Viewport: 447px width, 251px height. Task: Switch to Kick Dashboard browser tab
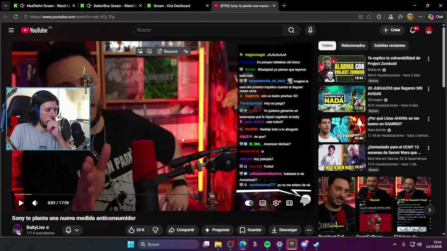[x=177, y=6]
